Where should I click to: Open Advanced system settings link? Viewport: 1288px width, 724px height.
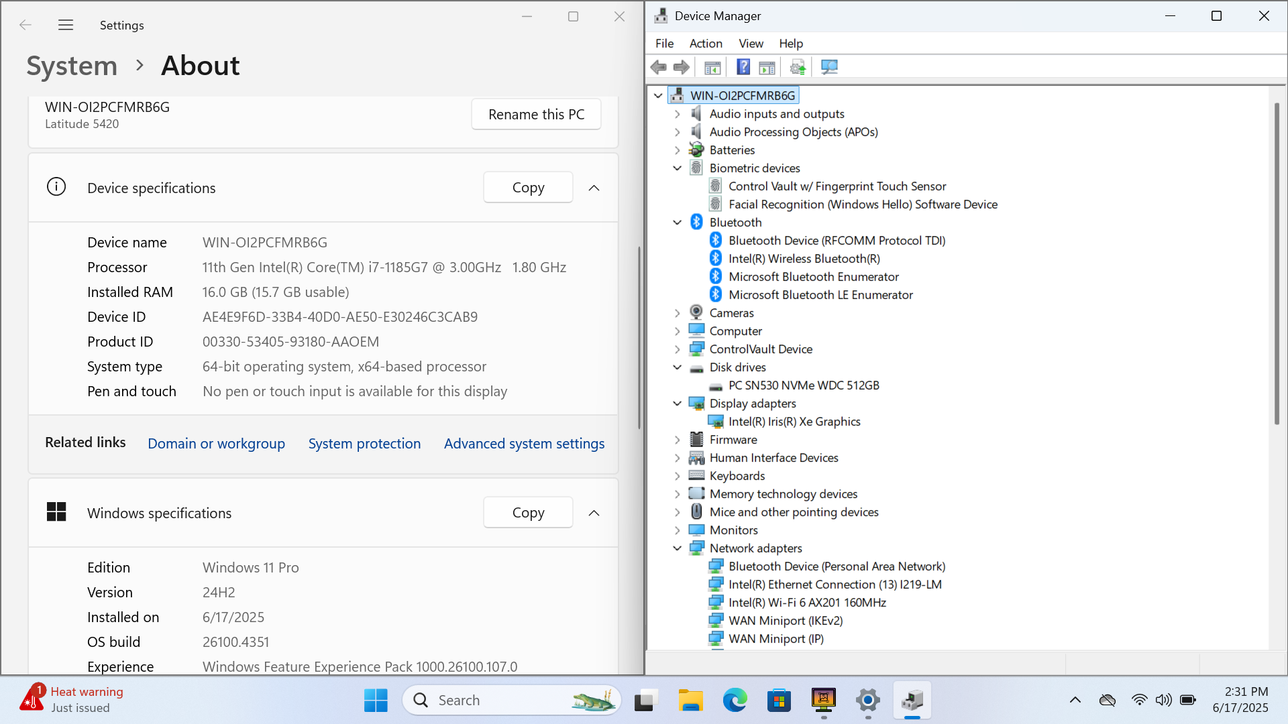pos(524,444)
